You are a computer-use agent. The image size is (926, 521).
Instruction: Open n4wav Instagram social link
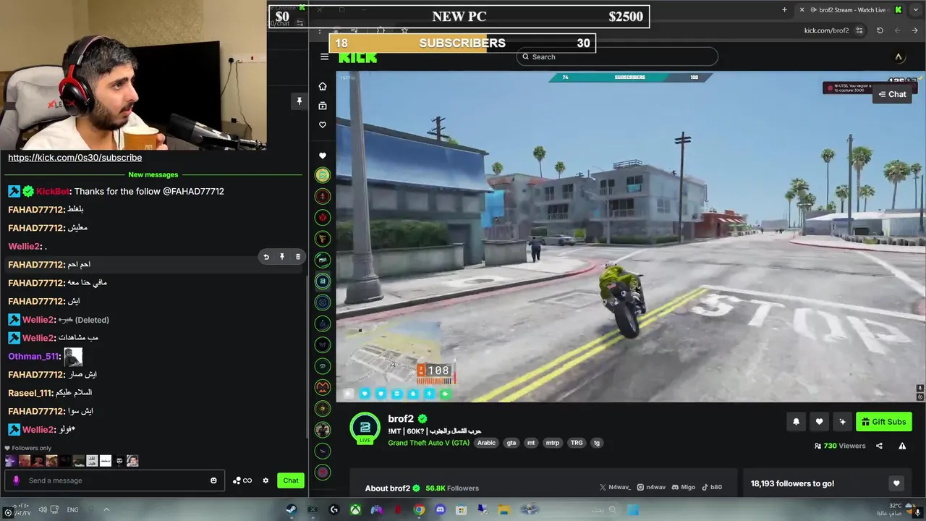pos(651,488)
